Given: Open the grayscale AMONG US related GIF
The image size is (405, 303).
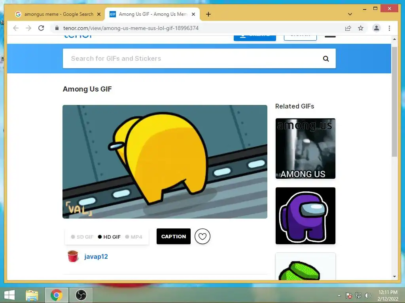Looking at the screenshot, I should [305, 148].
